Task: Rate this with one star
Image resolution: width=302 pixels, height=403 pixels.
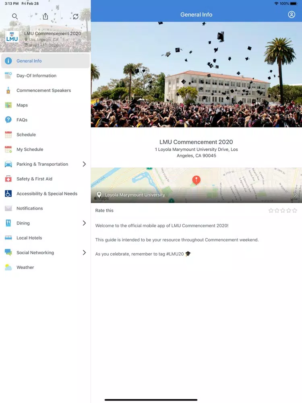Action: (x=271, y=210)
